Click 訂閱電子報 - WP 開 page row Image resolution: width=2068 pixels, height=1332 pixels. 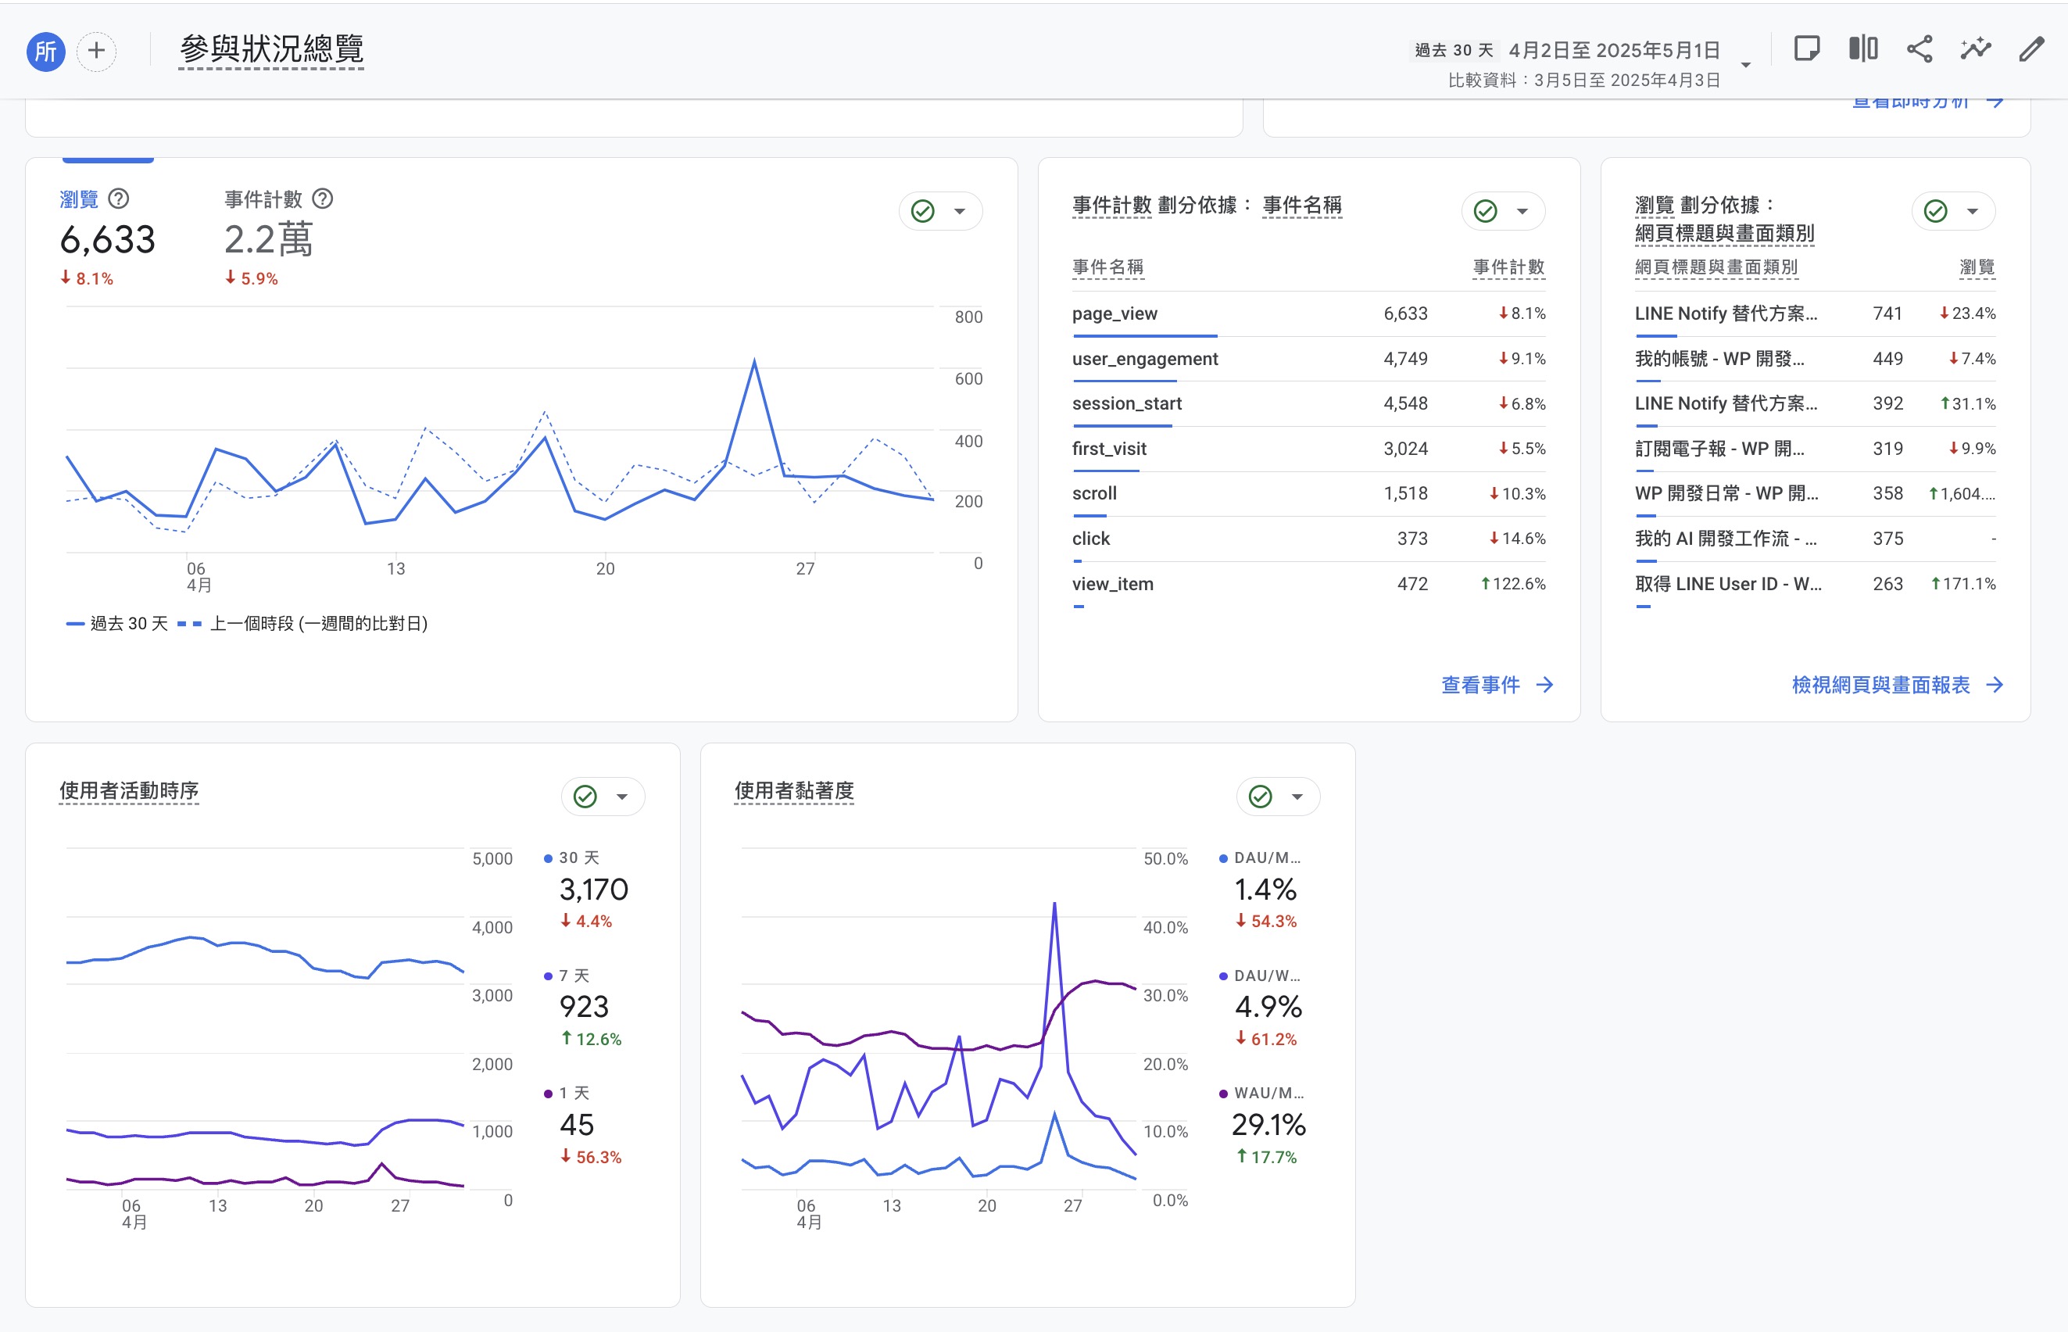[1816, 449]
